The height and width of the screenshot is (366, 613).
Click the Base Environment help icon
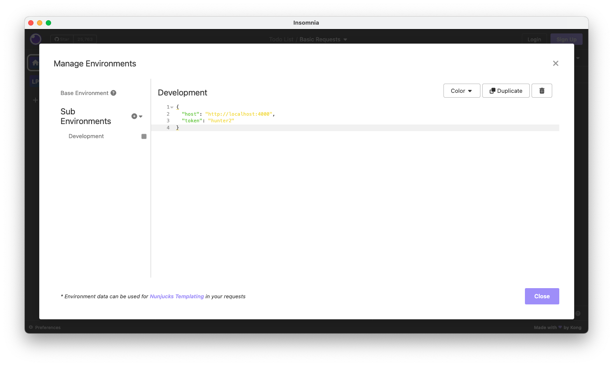[x=114, y=93]
